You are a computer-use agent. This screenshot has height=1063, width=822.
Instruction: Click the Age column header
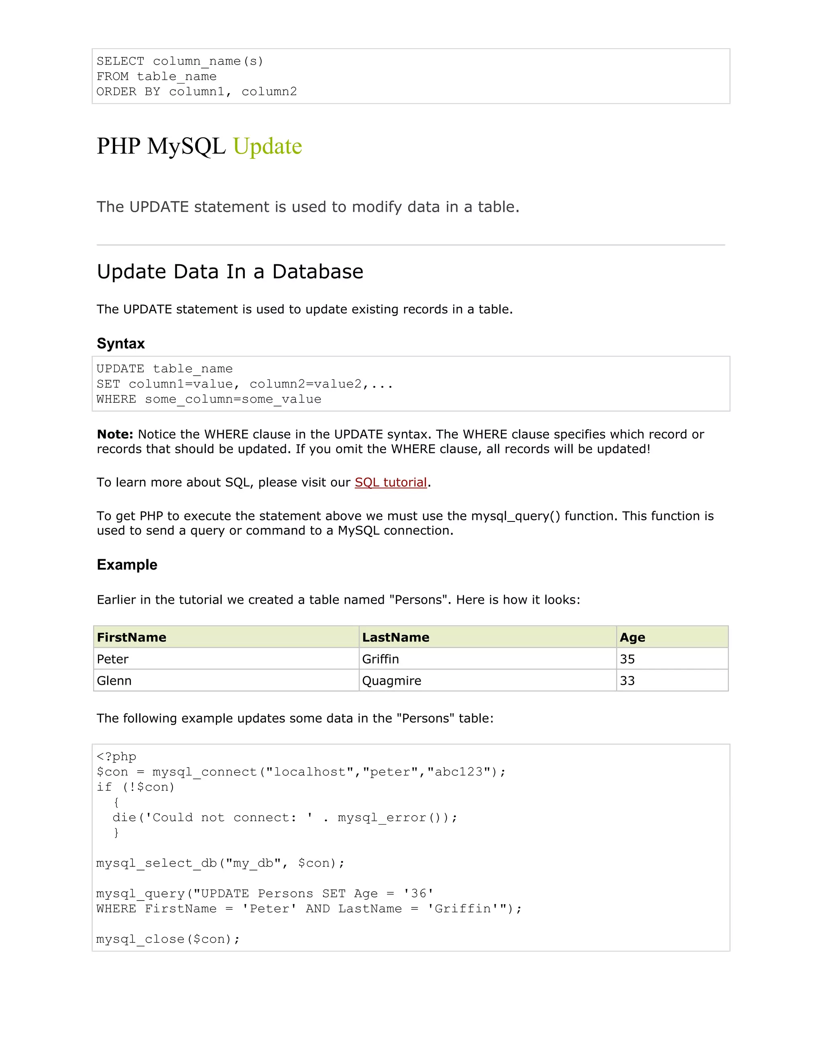coord(632,637)
